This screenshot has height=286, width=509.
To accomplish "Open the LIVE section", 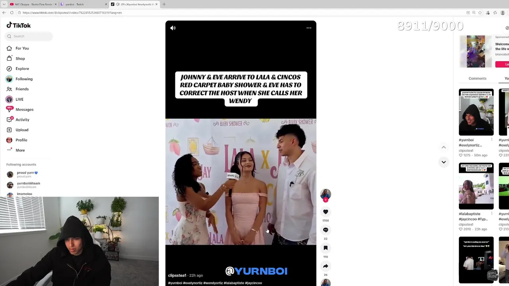I will pos(19,99).
